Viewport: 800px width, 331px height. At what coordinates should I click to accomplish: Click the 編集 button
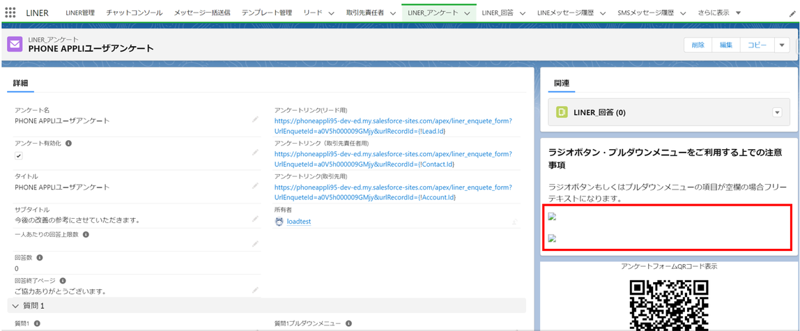click(x=726, y=45)
